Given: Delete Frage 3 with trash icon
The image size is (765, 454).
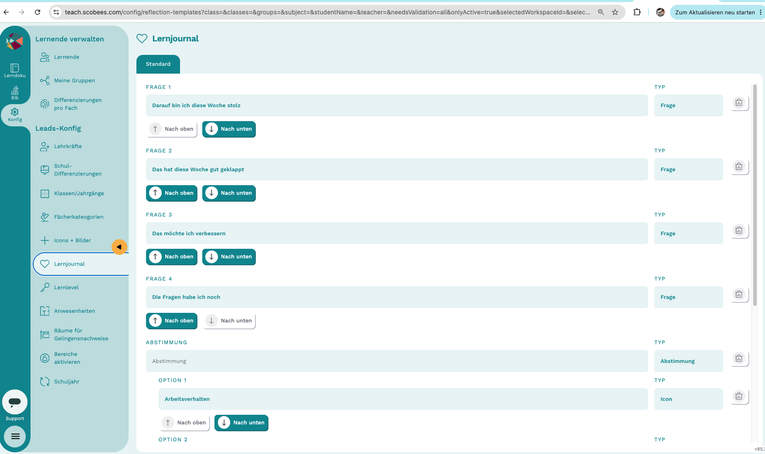Looking at the screenshot, I should (x=739, y=230).
